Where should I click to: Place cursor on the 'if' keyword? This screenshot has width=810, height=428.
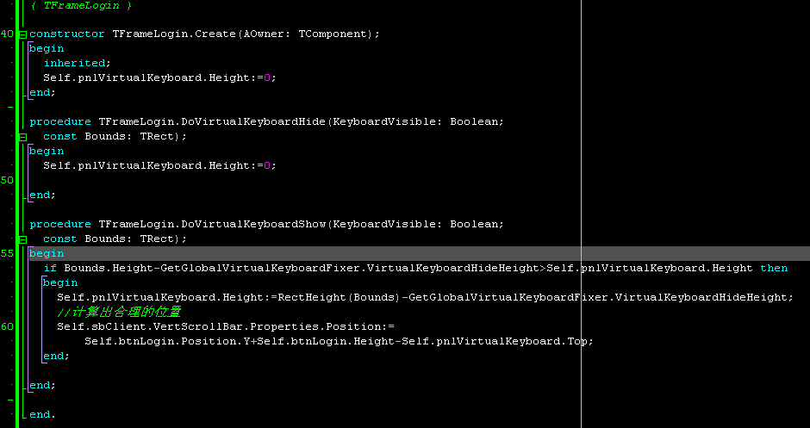50,268
